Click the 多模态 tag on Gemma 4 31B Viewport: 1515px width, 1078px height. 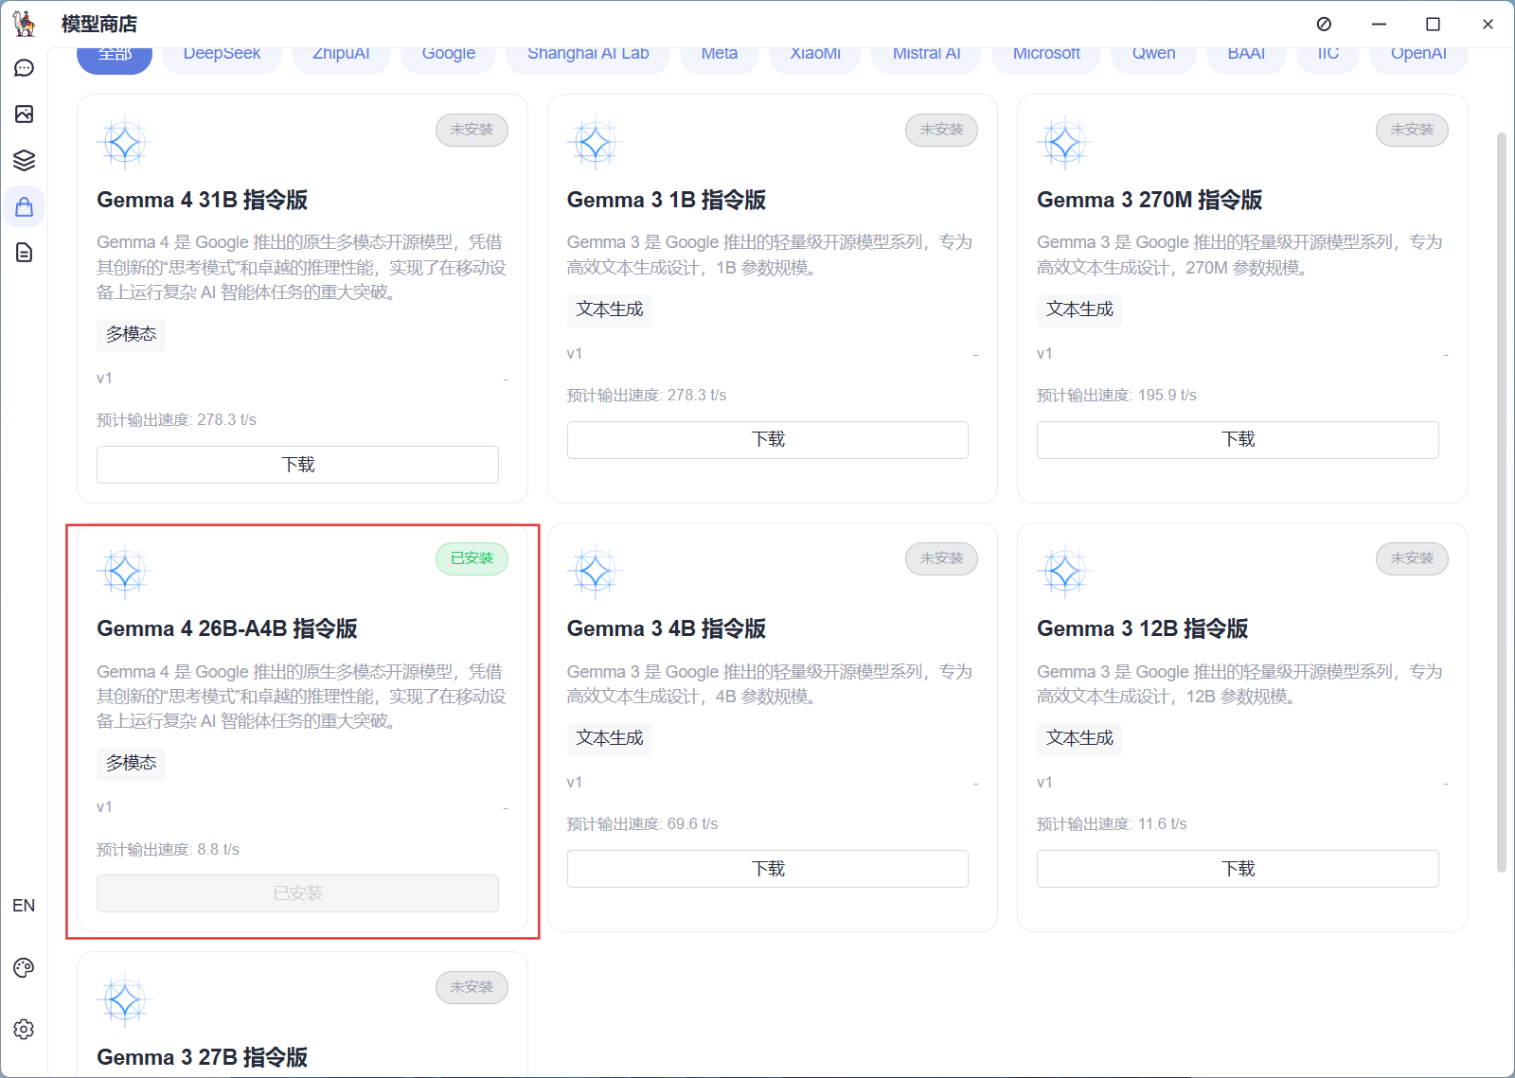tap(131, 334)
